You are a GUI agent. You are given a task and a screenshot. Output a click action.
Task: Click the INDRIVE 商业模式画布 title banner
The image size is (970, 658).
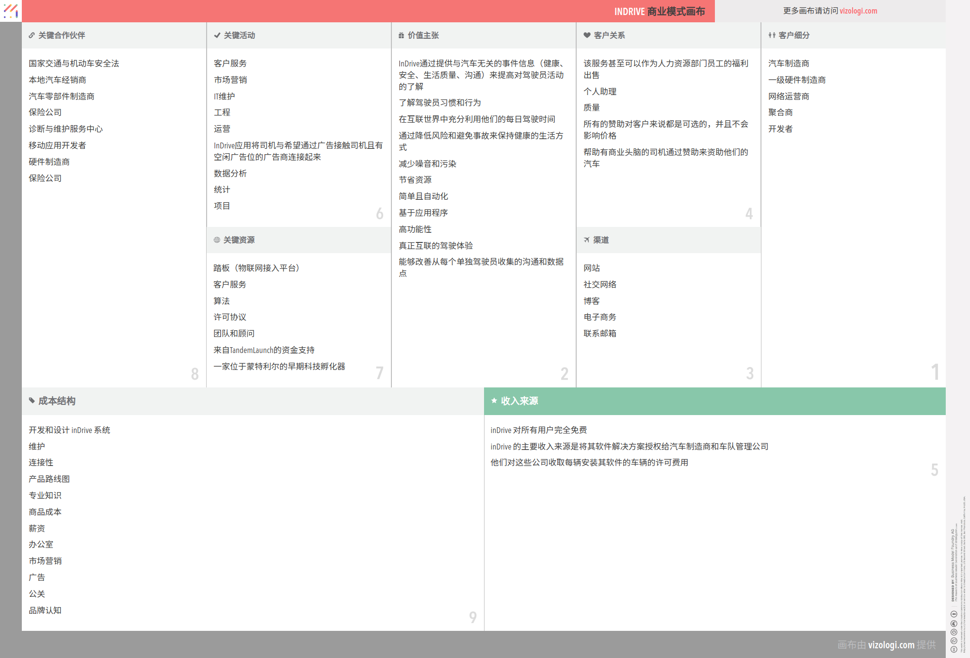659,11
